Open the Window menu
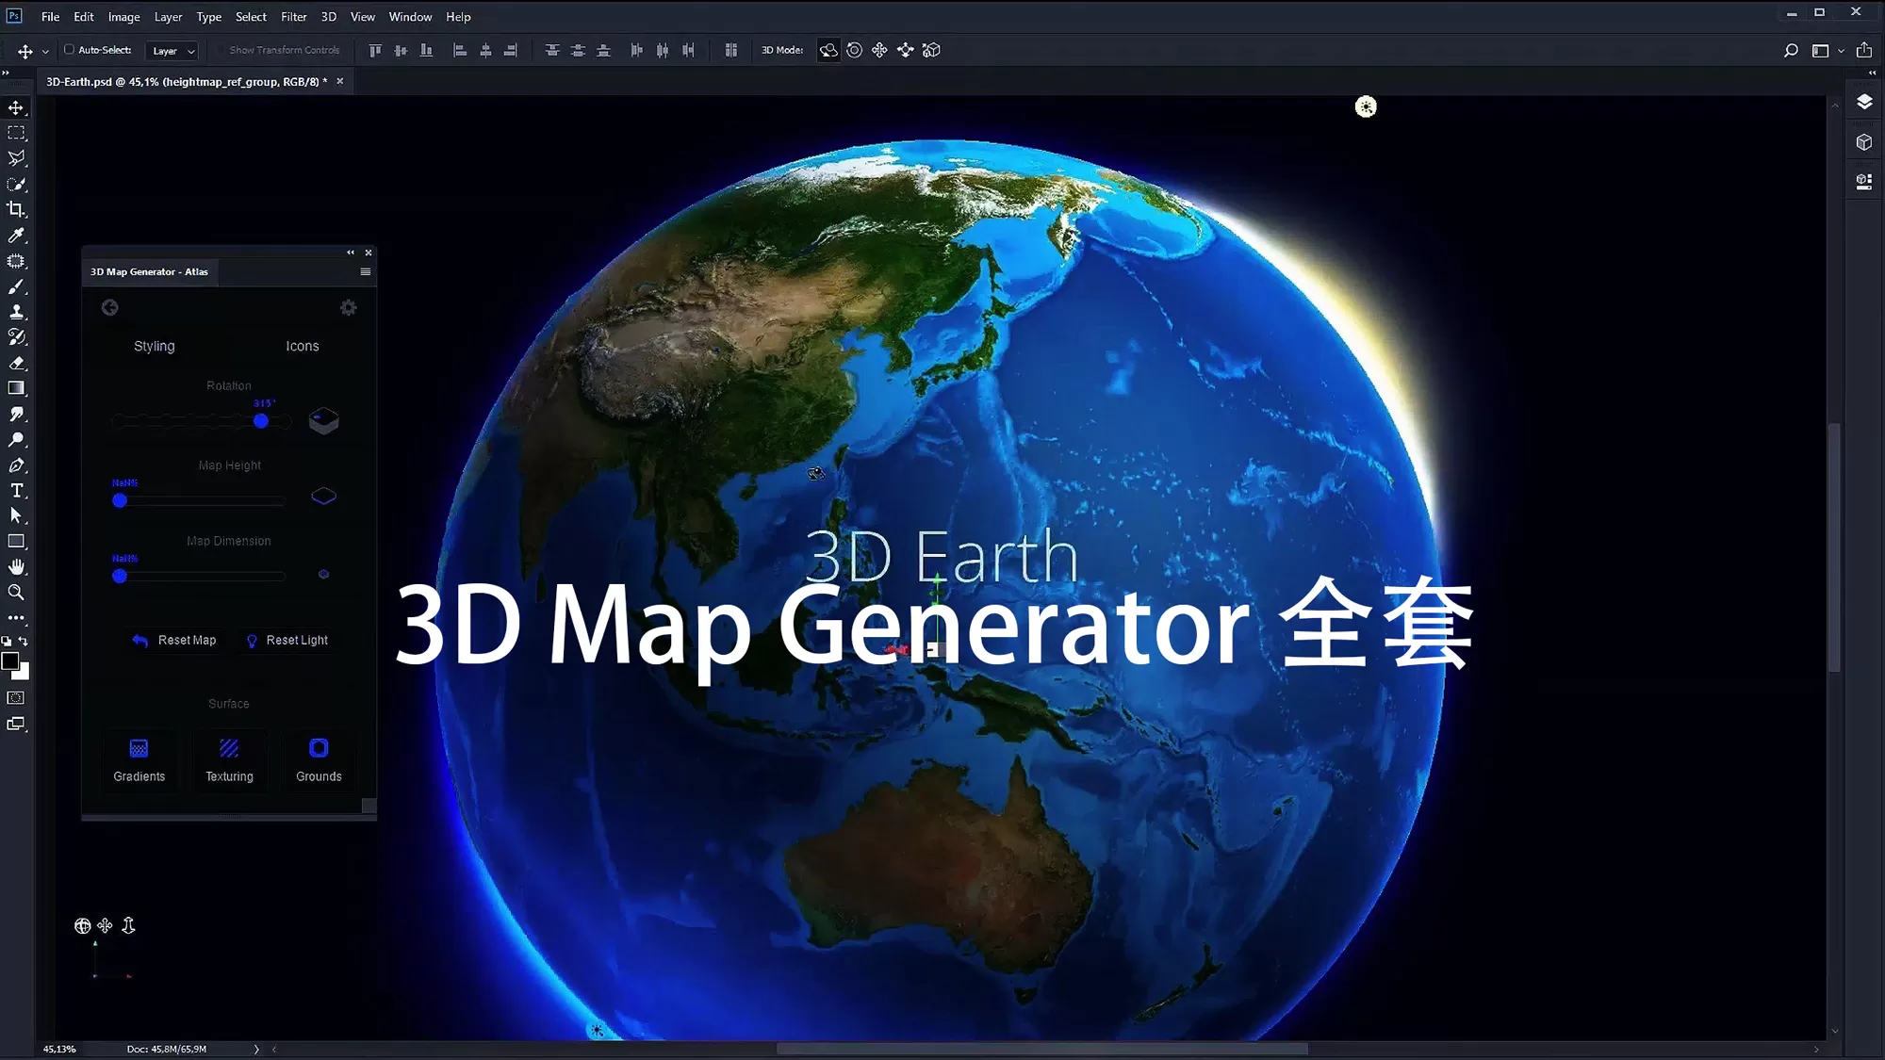Viewport: 1885px width, 1060px height. point(410,17)
